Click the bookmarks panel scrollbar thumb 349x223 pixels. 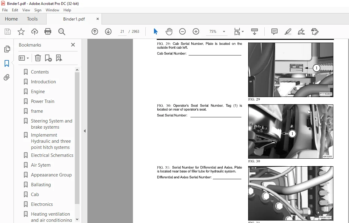[x=77, y=138]
